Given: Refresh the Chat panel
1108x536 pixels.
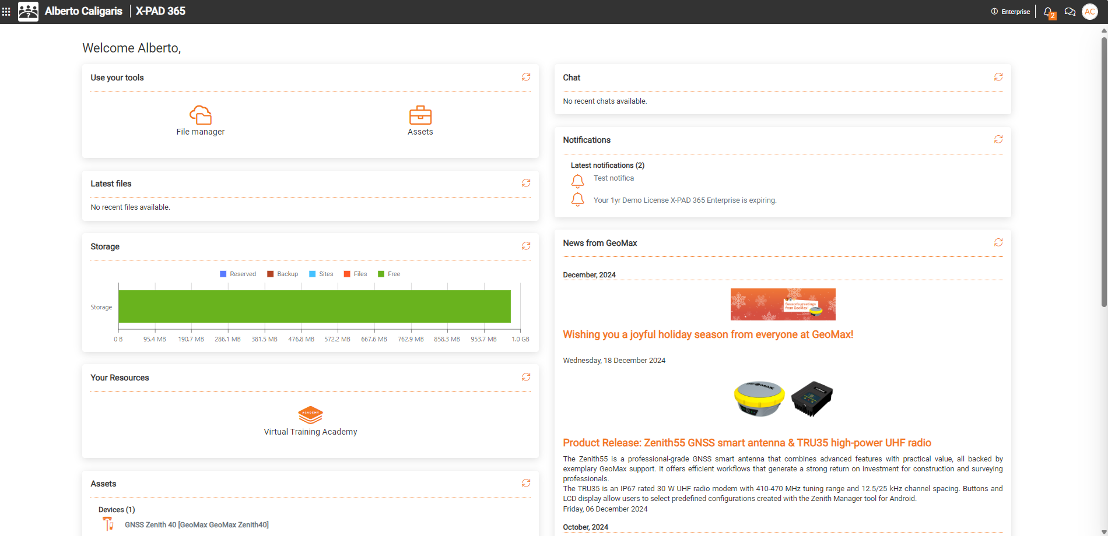Looking at the screenshot, I should click(998, 77).
